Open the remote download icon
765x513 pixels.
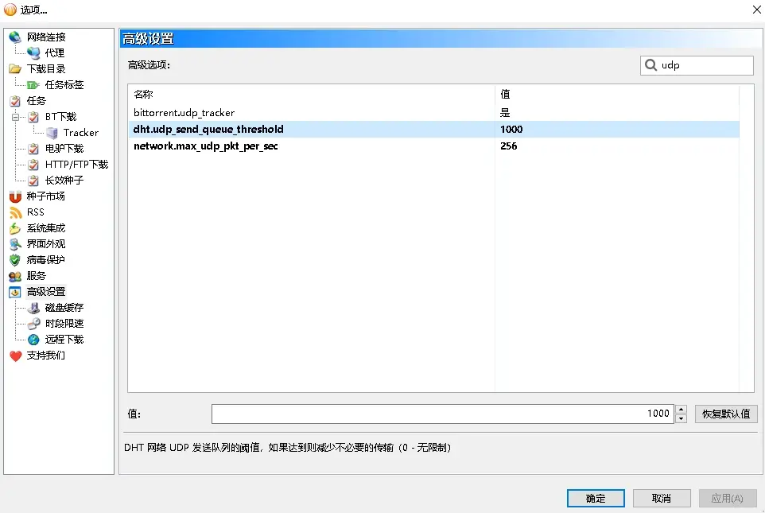click(33, 340)
